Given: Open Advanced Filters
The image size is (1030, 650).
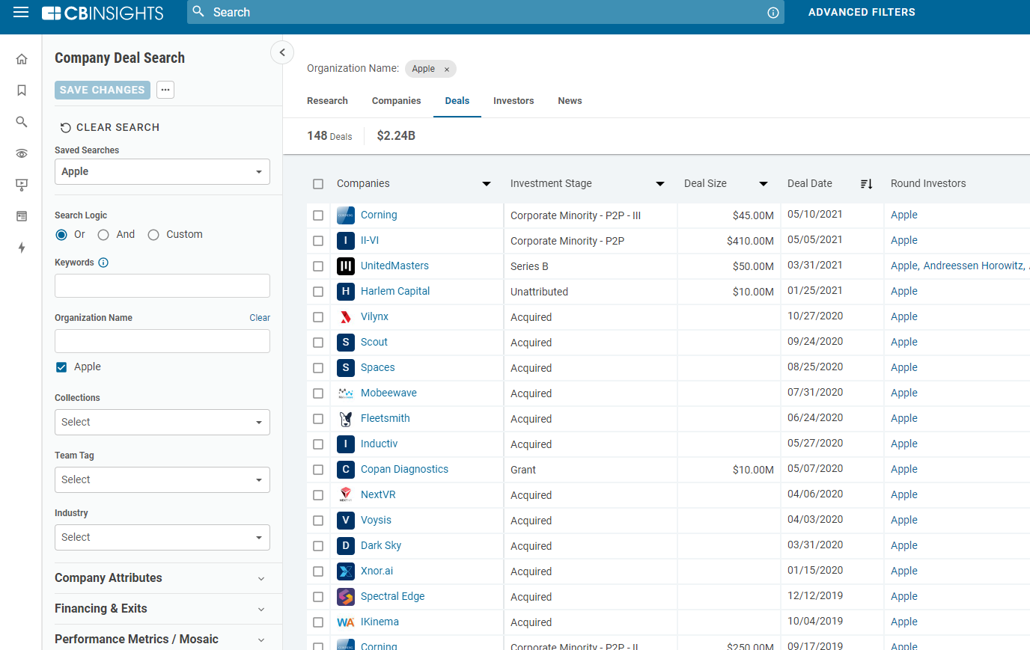Looking at the screenshot, I should point(862,13).
